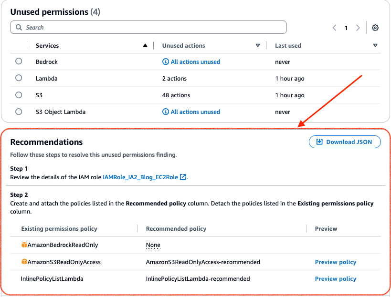Select the S3 row radio button
Viewport: 391px width, 297px height.
click(x=18, y=95)
